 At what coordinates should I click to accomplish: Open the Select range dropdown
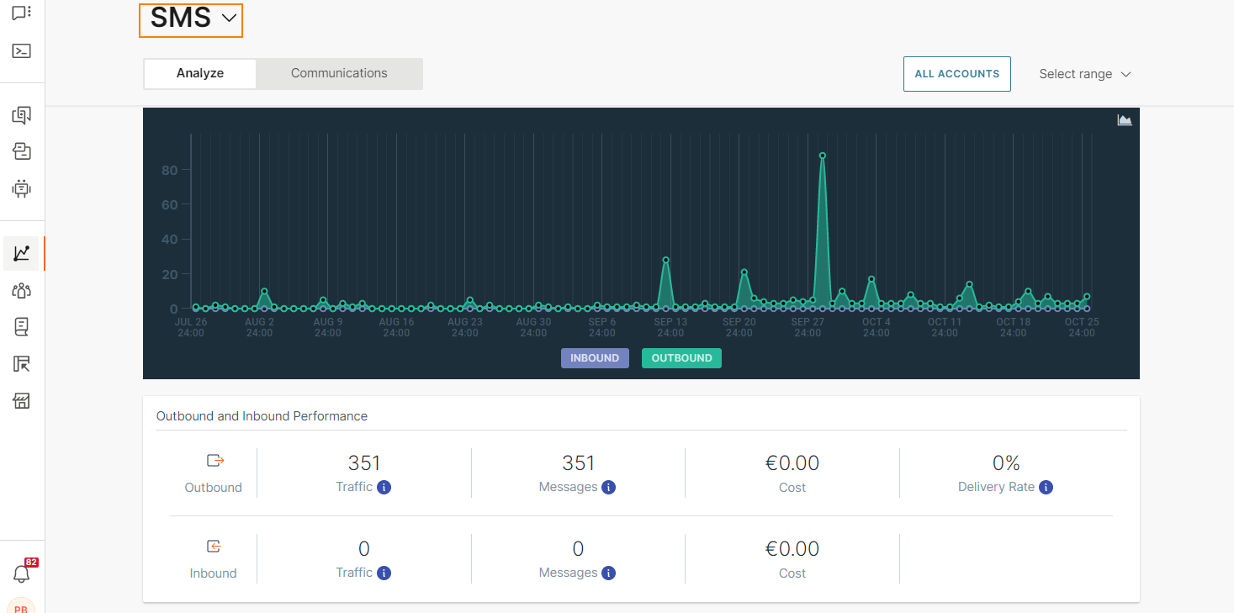click(x=1084, y=74)
